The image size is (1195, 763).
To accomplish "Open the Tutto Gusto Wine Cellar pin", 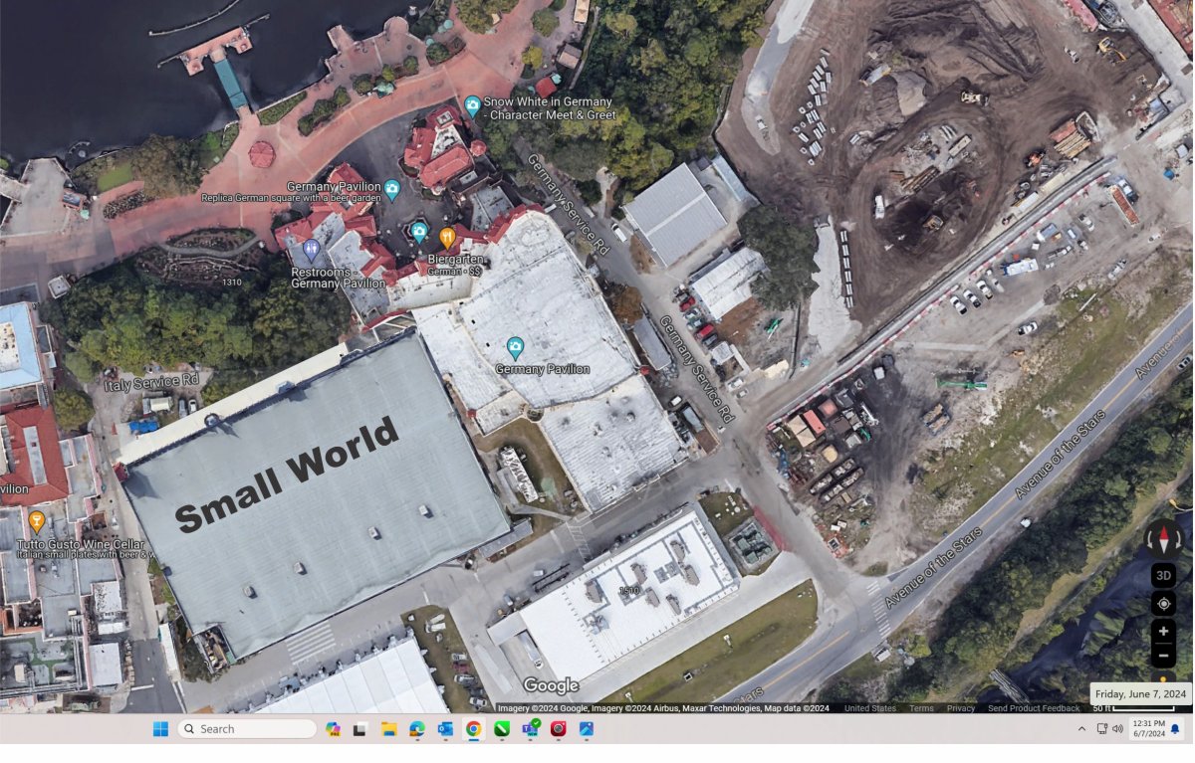I will click(x=37, y=520).
